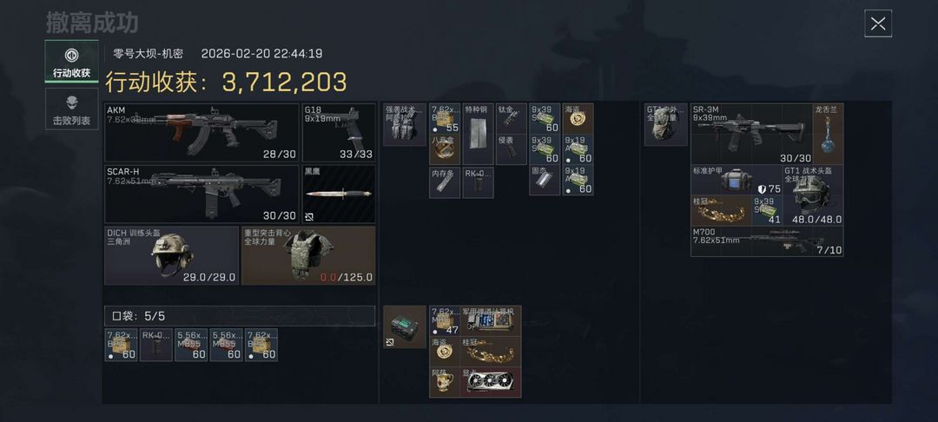Viewport: 938px width, 422px height.
Task: Select the 内存条 memory stick item
Action: (445, 182)
